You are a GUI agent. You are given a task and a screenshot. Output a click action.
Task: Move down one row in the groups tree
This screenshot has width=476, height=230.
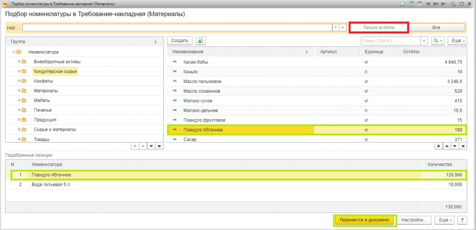point(151,146)
